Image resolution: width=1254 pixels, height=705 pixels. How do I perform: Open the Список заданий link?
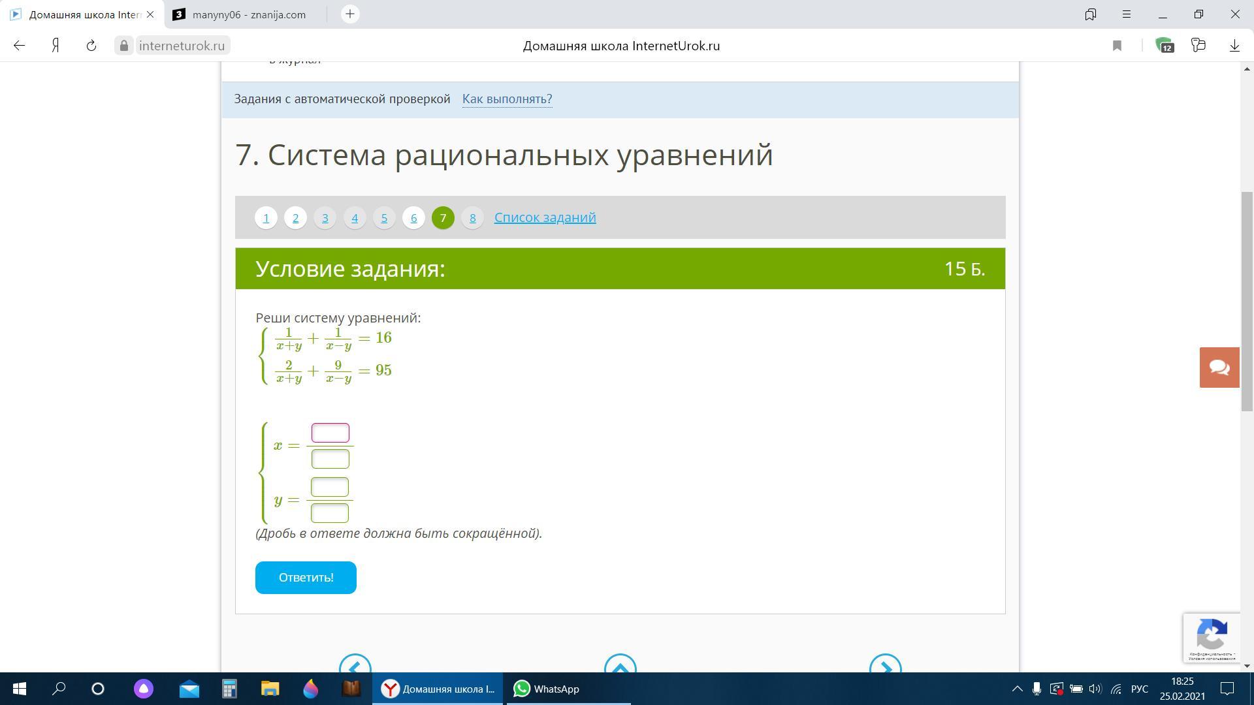click(x=545, y=217)
